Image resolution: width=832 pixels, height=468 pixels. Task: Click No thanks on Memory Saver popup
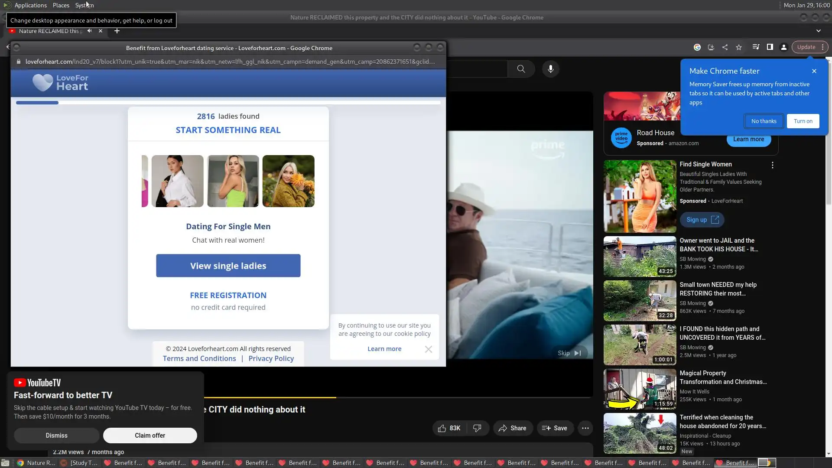coord(764,121)
